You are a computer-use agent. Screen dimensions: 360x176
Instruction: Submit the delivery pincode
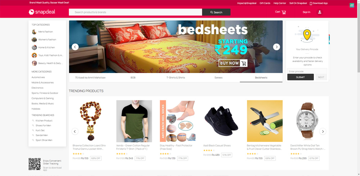[300, 77]
